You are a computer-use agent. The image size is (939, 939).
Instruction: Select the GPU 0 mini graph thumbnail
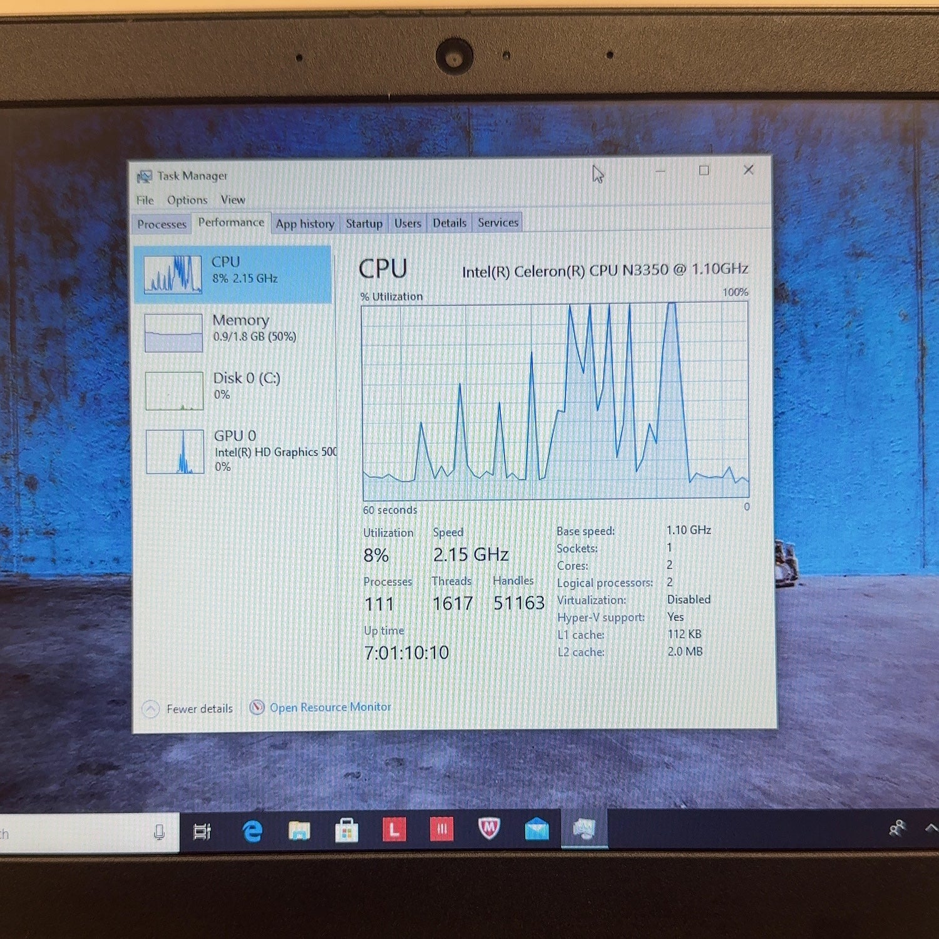pos(175,451)
